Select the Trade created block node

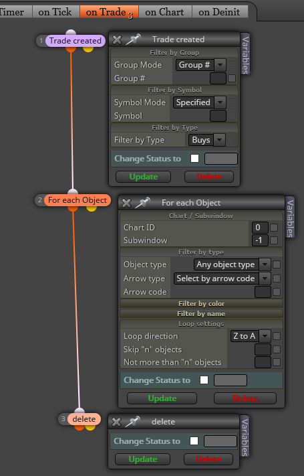tap(75, 41)
